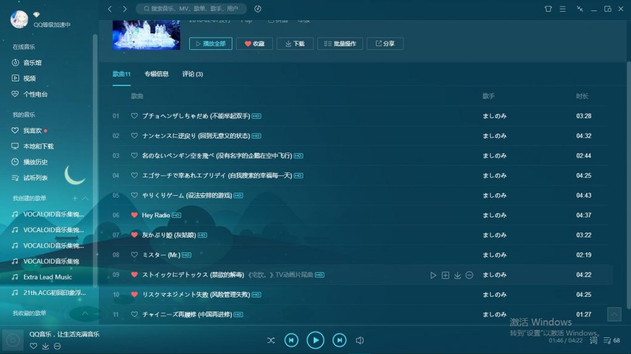Download current song in bottom bar
Screen dimensions: 631x354
click(x=46, y=346)
